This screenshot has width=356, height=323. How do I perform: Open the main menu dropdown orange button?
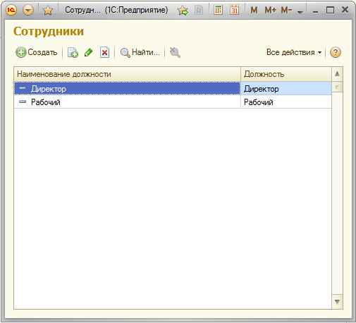pos(28,10)
